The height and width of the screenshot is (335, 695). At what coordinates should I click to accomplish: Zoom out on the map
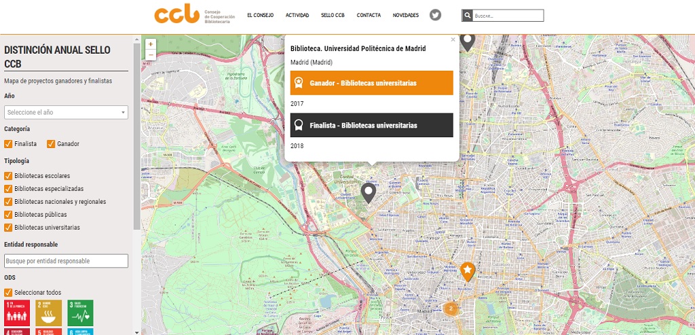pyautogui.click(x=151, y=55)
